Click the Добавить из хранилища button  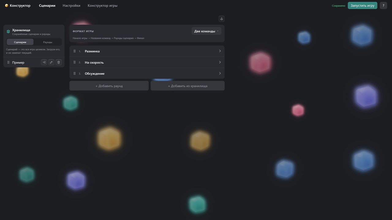(187, 86)
